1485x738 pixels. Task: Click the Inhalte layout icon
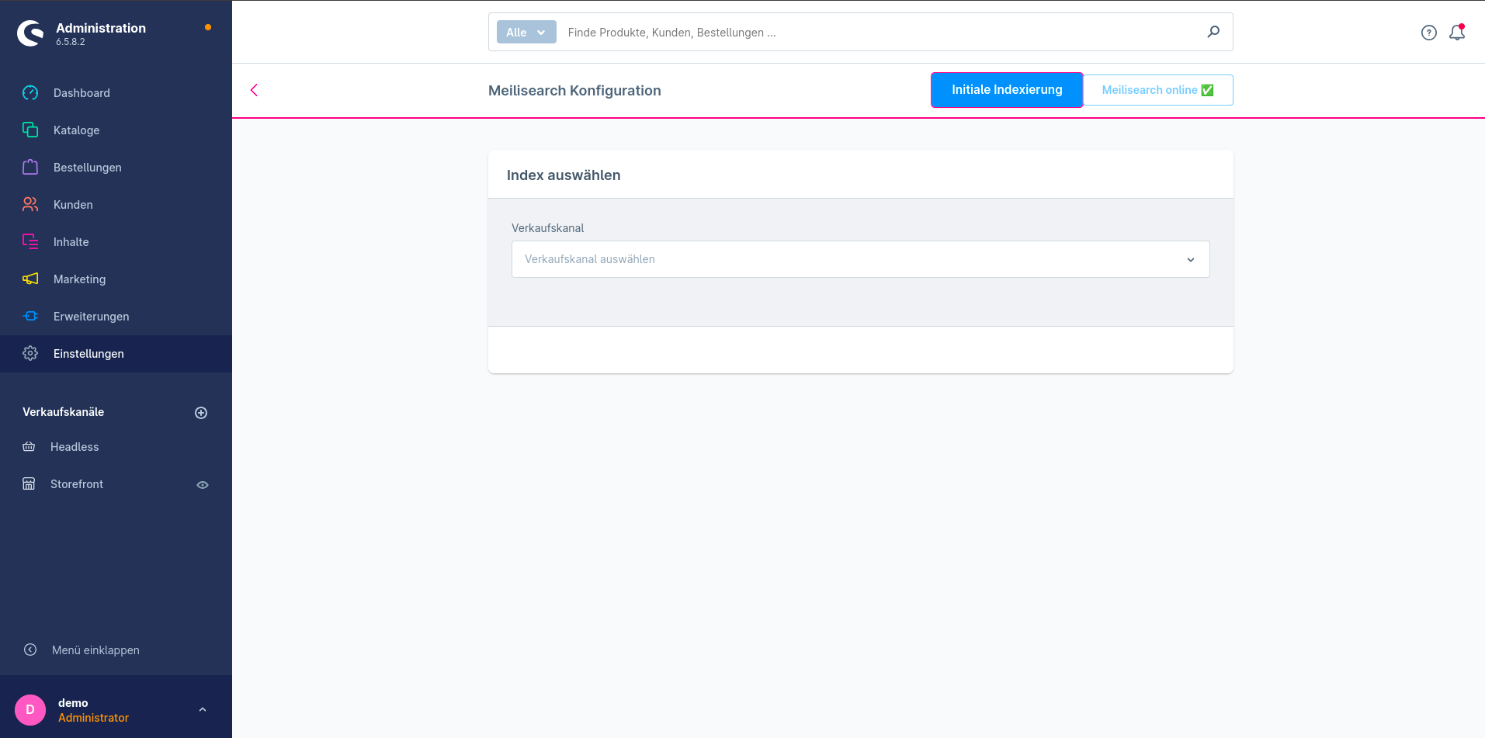pos(30,241)
